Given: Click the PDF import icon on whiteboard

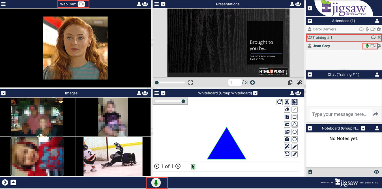Looking at the screenshot, I should 287,117.
